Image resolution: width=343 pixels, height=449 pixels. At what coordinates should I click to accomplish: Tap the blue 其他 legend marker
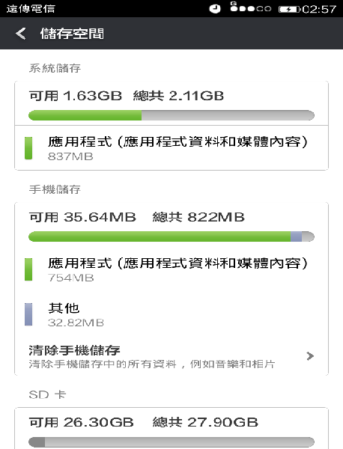pyautogui.click(x=28, y=314)
